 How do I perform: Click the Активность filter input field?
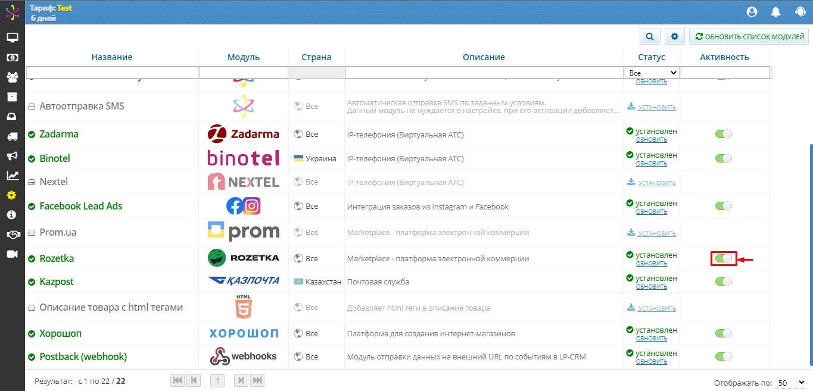pos(725,73)
